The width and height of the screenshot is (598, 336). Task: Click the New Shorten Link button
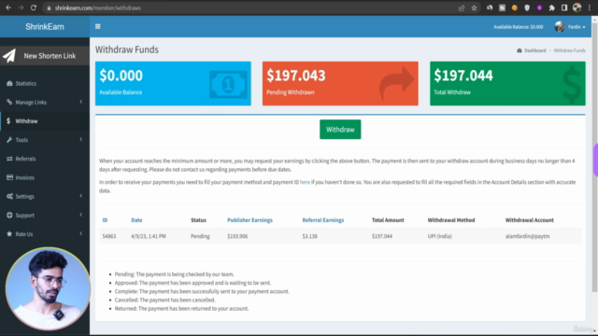[x=45, y=56]
